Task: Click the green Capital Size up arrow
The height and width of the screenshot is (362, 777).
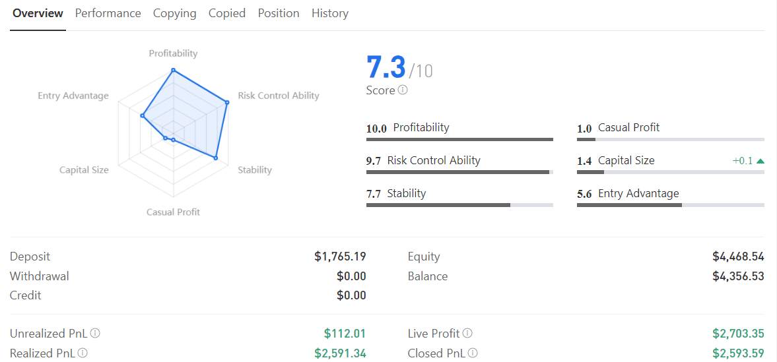Action: pos(760,160)
